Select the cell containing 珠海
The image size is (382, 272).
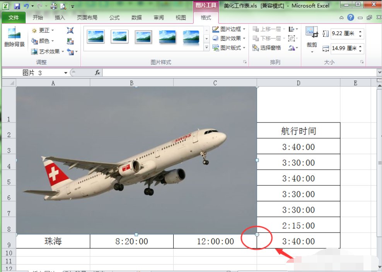(x=53, y=241)
